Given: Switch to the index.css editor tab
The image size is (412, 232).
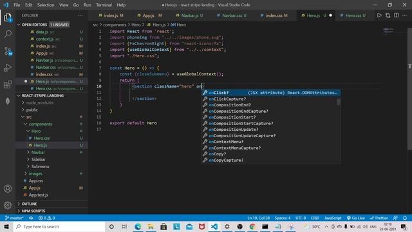Looking at the screenshot, I should click(274, 15).
